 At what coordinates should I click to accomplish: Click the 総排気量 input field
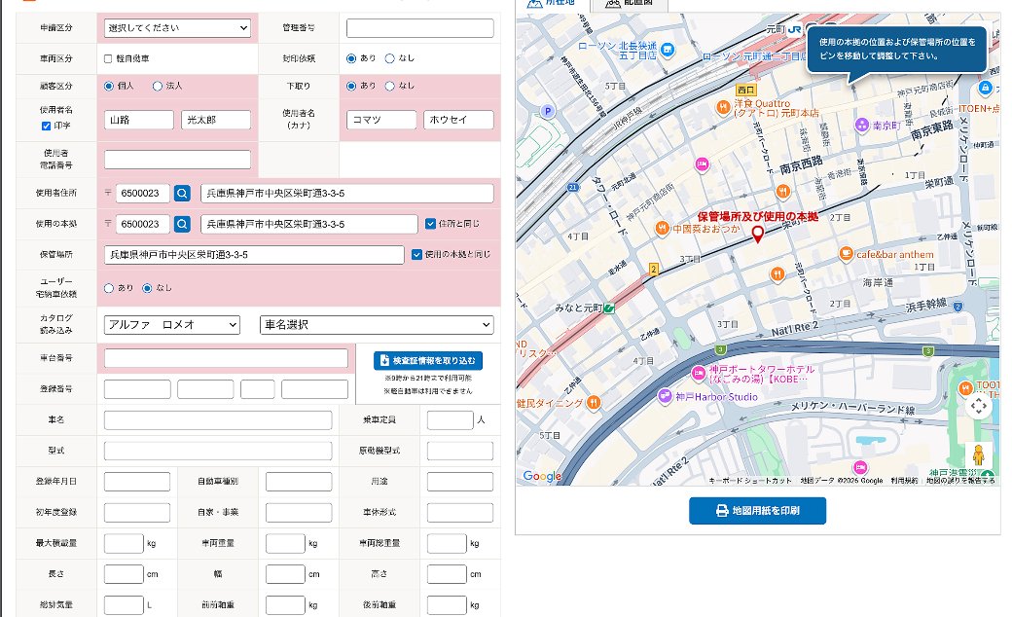[x=124, y=605]
